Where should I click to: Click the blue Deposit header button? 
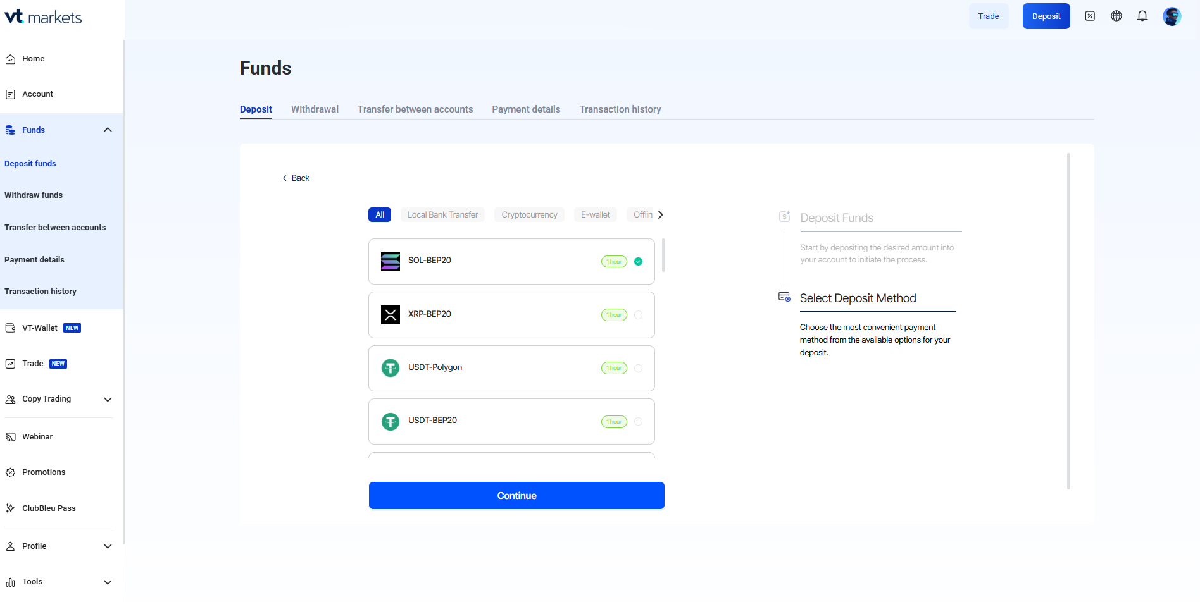1046,16
